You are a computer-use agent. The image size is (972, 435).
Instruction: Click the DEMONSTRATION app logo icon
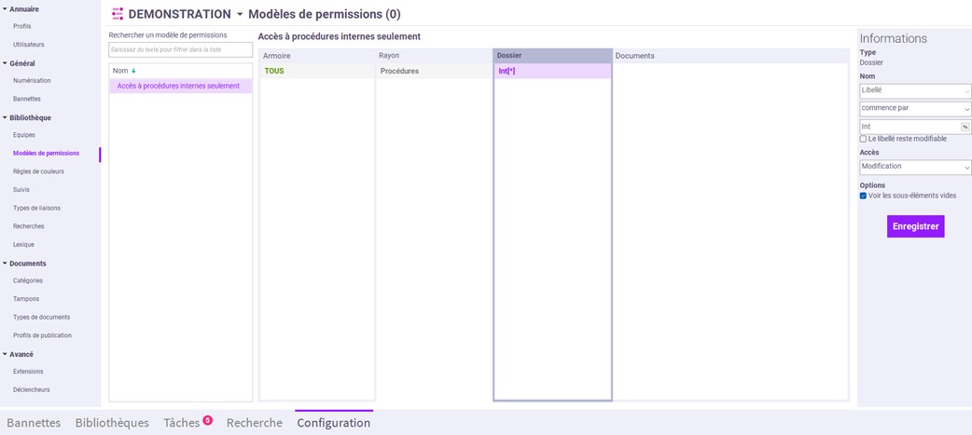[x=118, y=14]
